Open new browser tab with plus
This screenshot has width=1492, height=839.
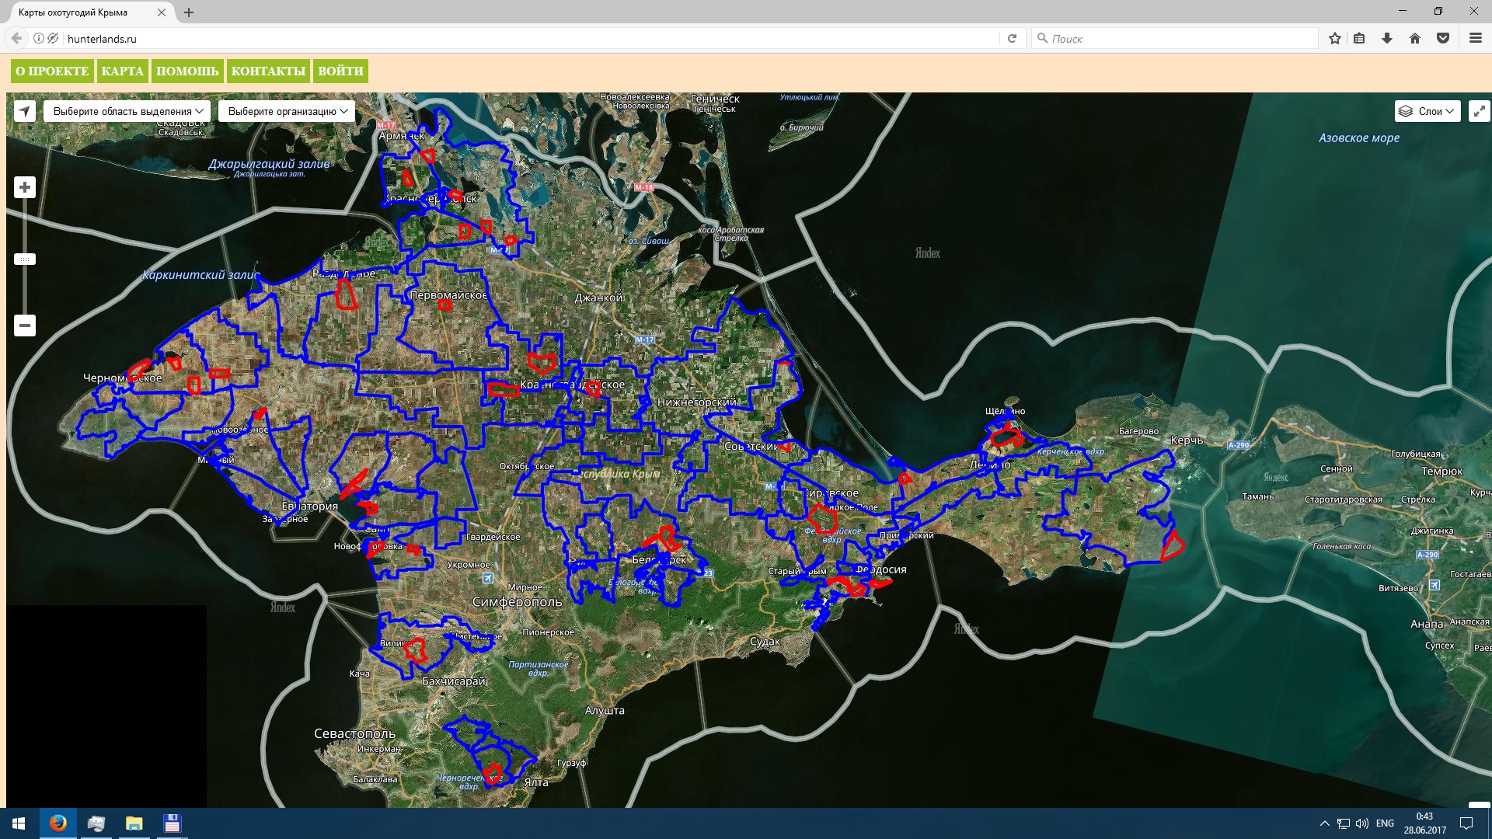pos(189,12)
